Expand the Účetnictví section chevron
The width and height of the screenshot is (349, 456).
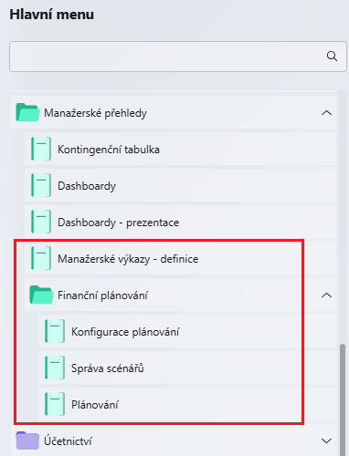point(327,440)
